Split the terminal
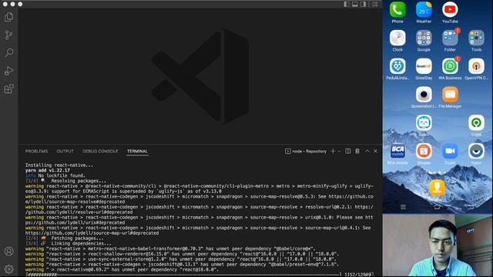The width and height of the screenshot is (493, 277). 347,151
